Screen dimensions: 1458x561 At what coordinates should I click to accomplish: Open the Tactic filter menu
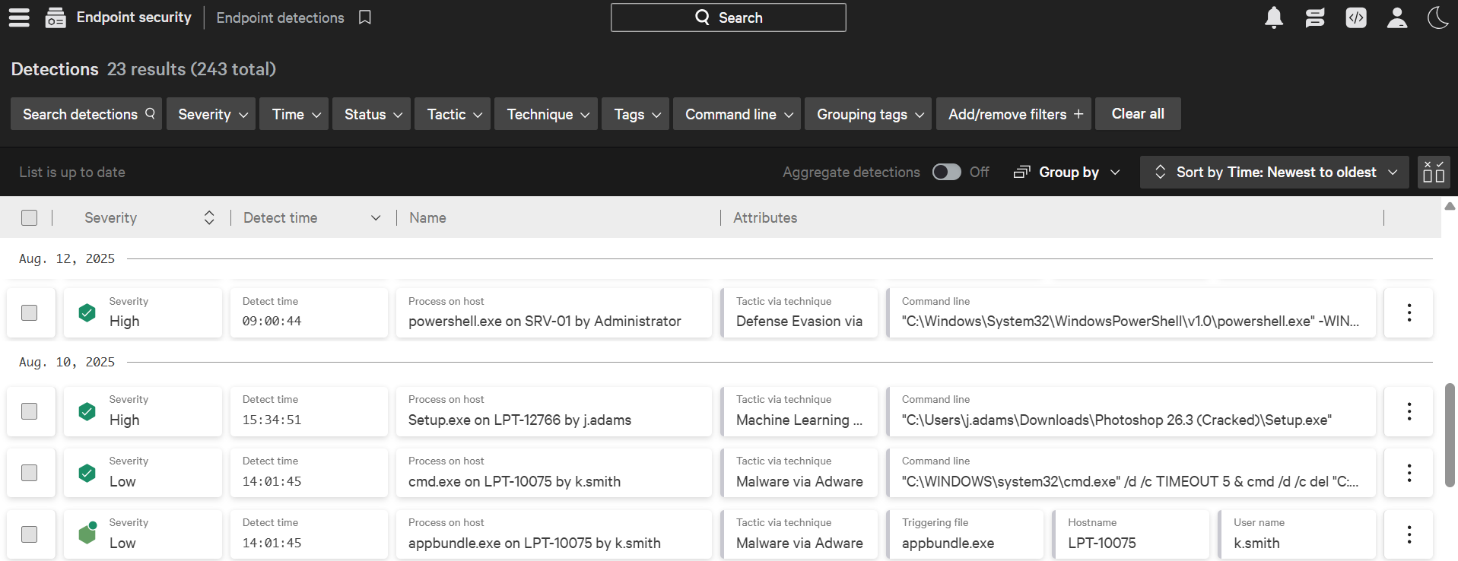(x=453, y=114)
